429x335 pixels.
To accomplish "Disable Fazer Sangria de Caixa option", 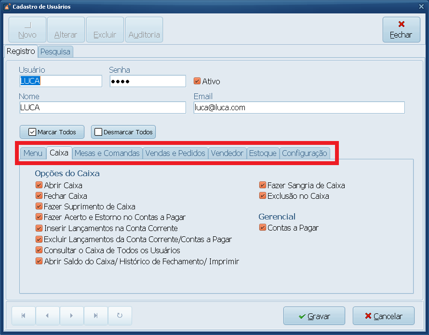I will point(263,185).
